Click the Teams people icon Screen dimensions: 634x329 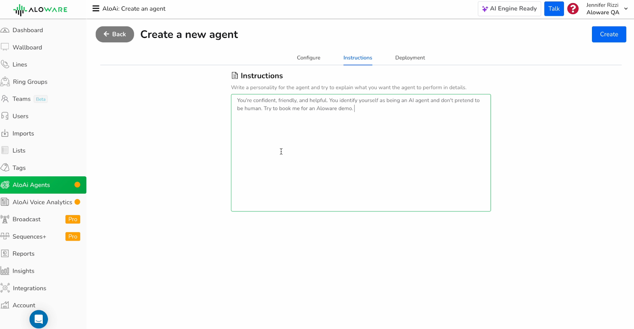pos(5,99)
